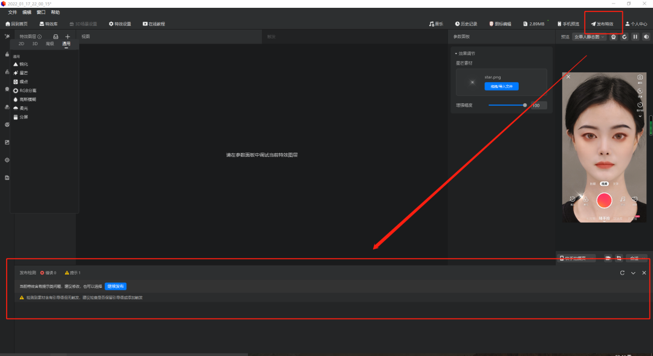653x356 pixels.
Task: Refresh the preview with reload icon
Action: click(x=625, y=37)
